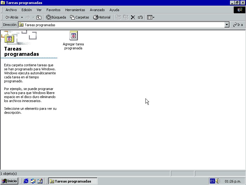Click the forward arrow toolbar button
This screenshot has width=246, height=185.
coord(28,17)
